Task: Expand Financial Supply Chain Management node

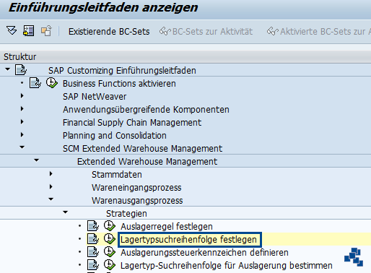Action: coord(22,122)
